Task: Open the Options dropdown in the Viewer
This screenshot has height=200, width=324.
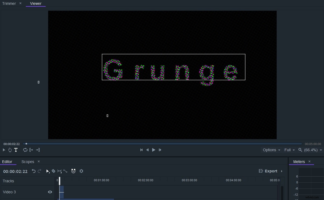Action: [271, 150]
